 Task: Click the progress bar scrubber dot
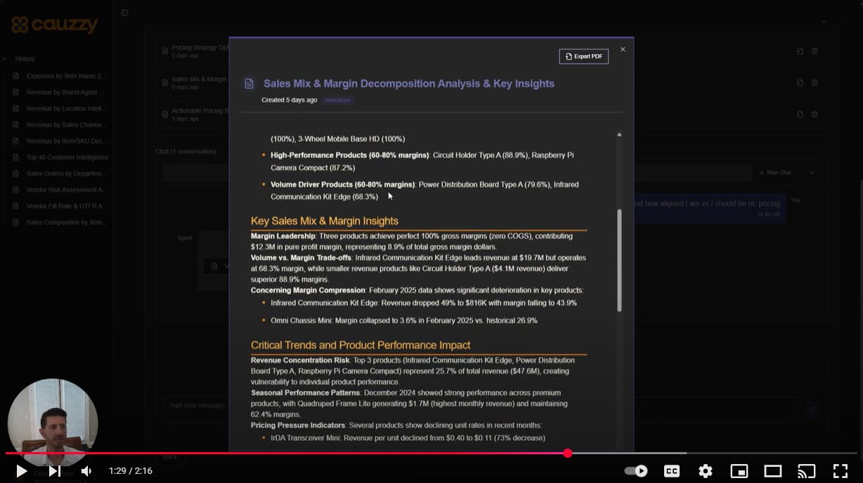(568, 453)
